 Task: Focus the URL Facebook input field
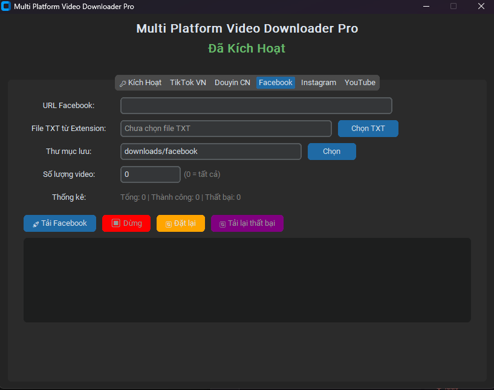[256, 106]
